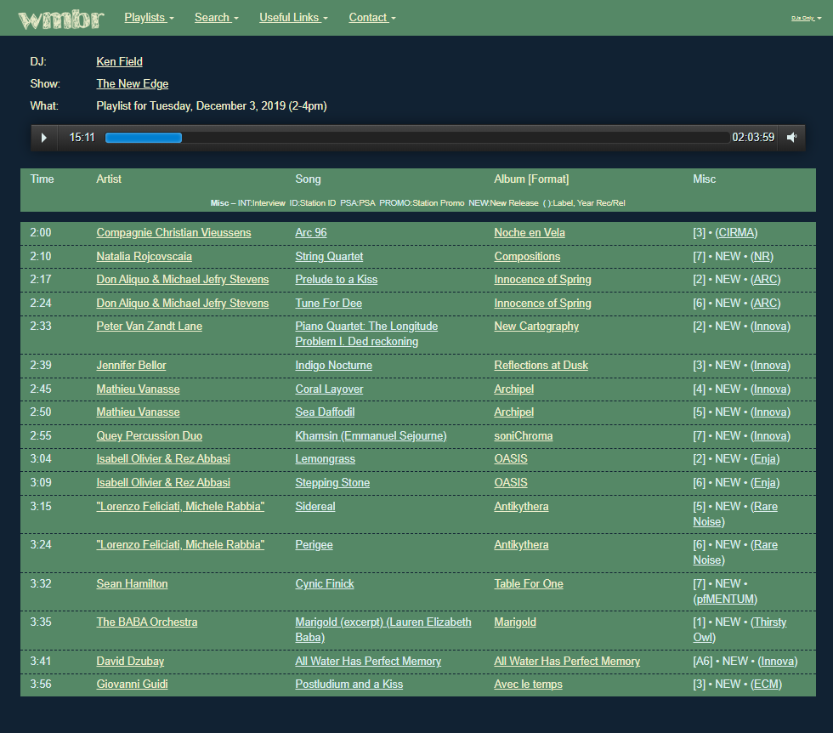
Task: Click the WMBR logo
Action: 61,19
